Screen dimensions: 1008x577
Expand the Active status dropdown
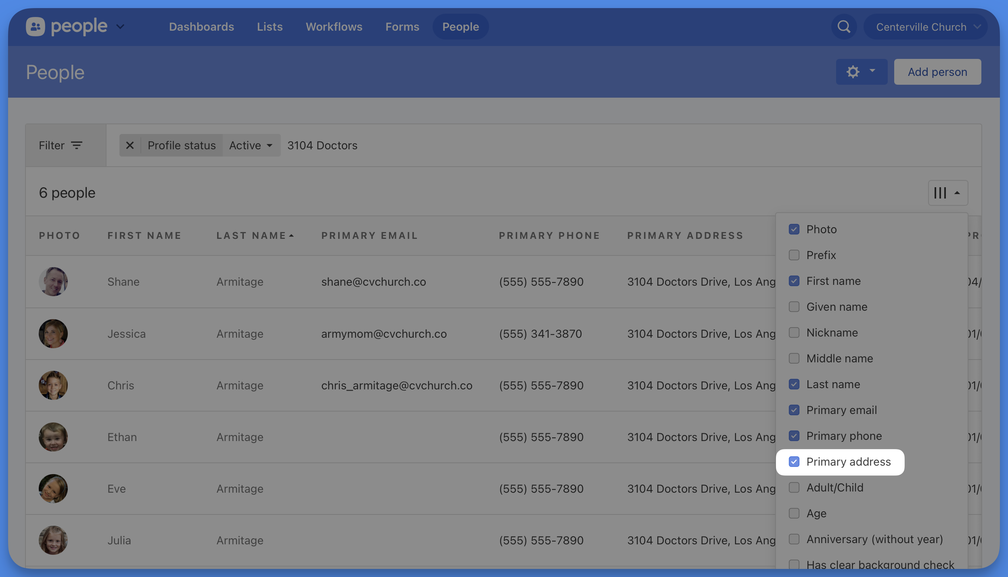(x=251, y=145)
